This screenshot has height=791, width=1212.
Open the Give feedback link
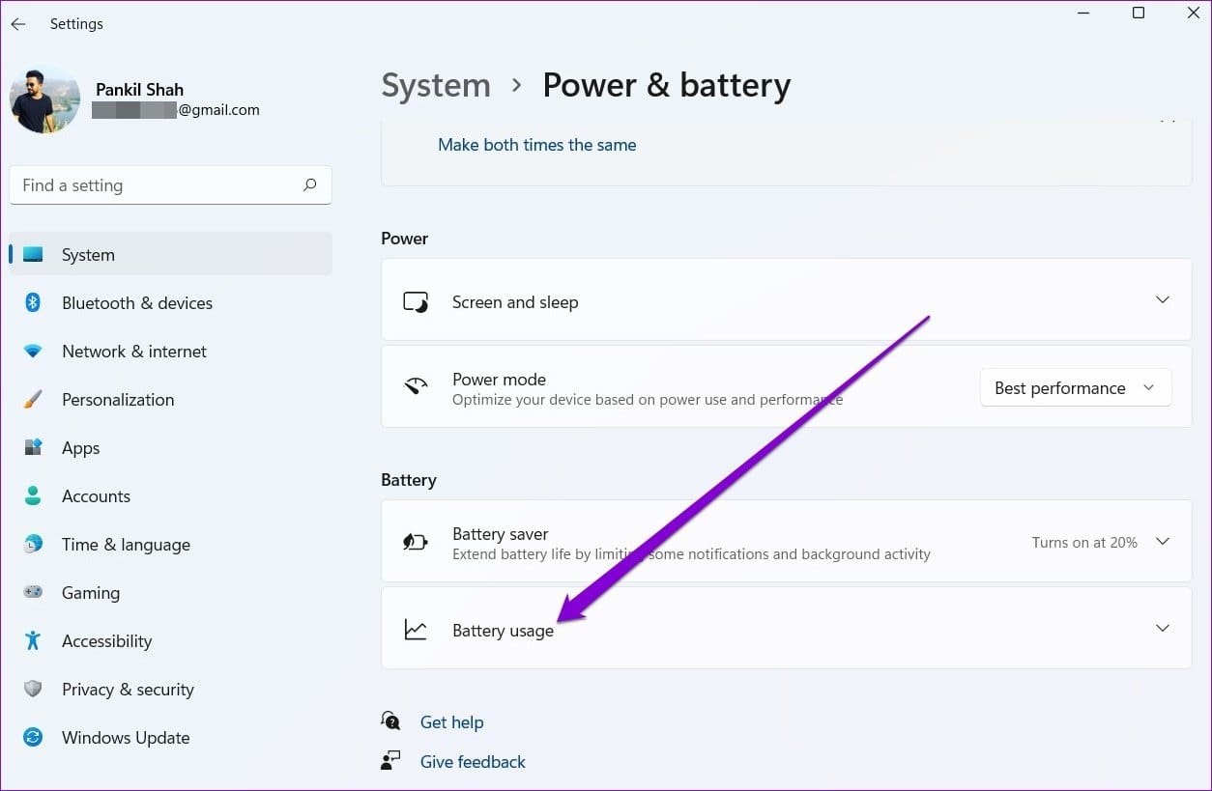click(473, 761)
